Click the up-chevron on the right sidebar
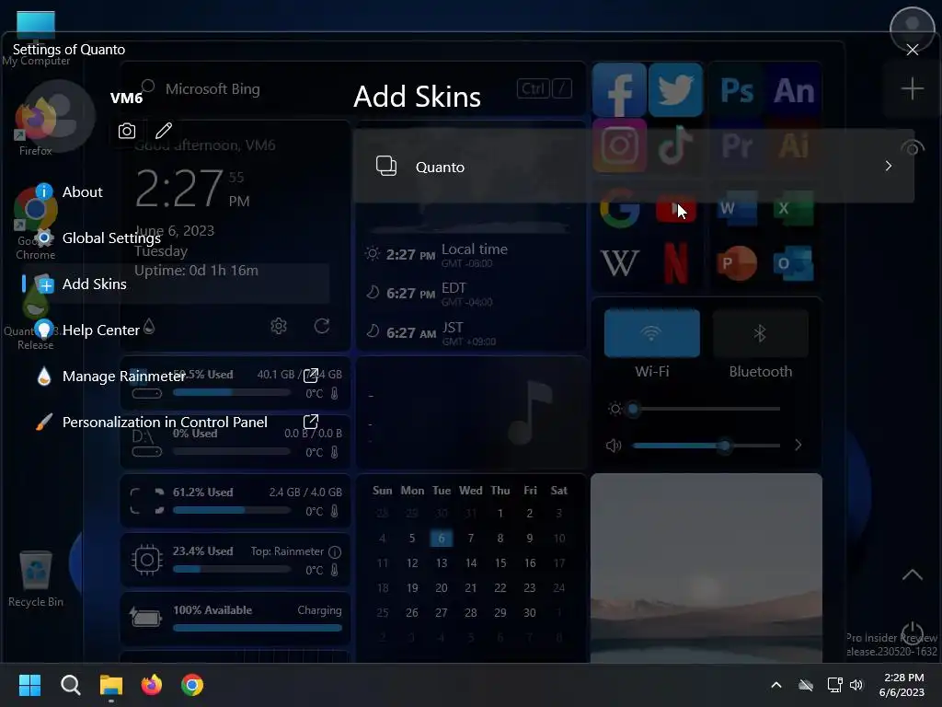This screenshot has width=942, height=707. (x=912, y=574)
